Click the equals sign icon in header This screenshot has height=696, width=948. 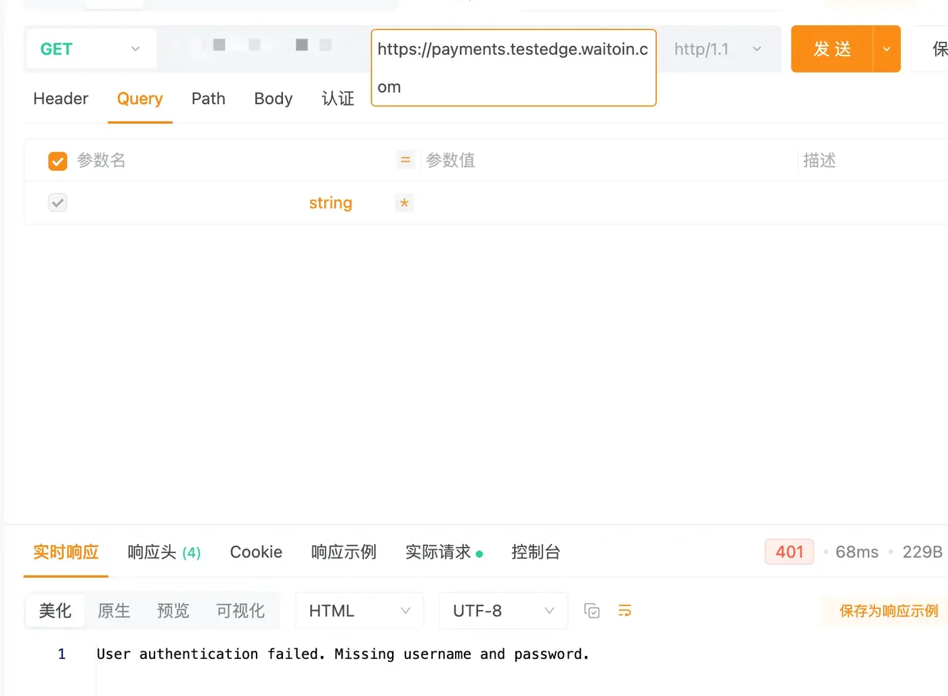406,160
